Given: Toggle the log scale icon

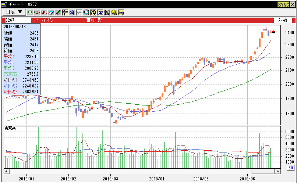Looking at the screenshot, I should pos(121,12).
